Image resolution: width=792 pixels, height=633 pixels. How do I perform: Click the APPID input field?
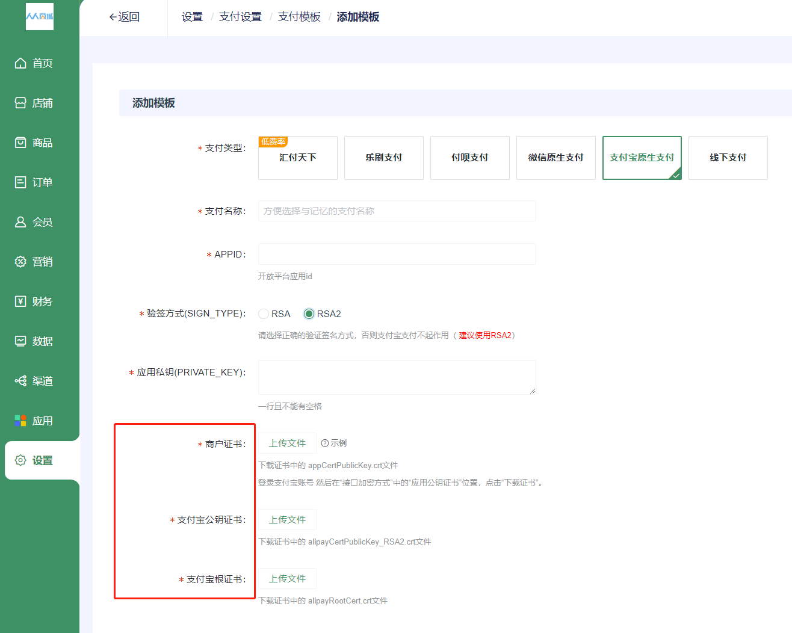point(397,254)
